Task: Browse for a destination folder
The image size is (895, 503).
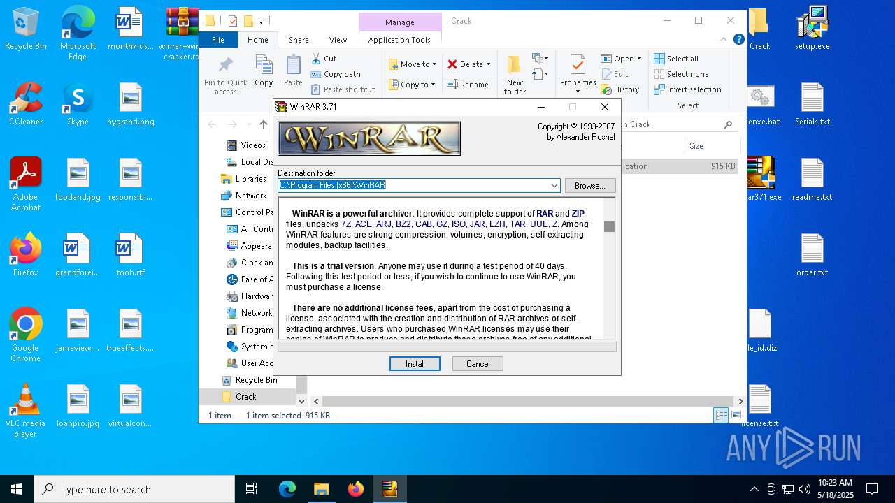Action: pos(590,185)
